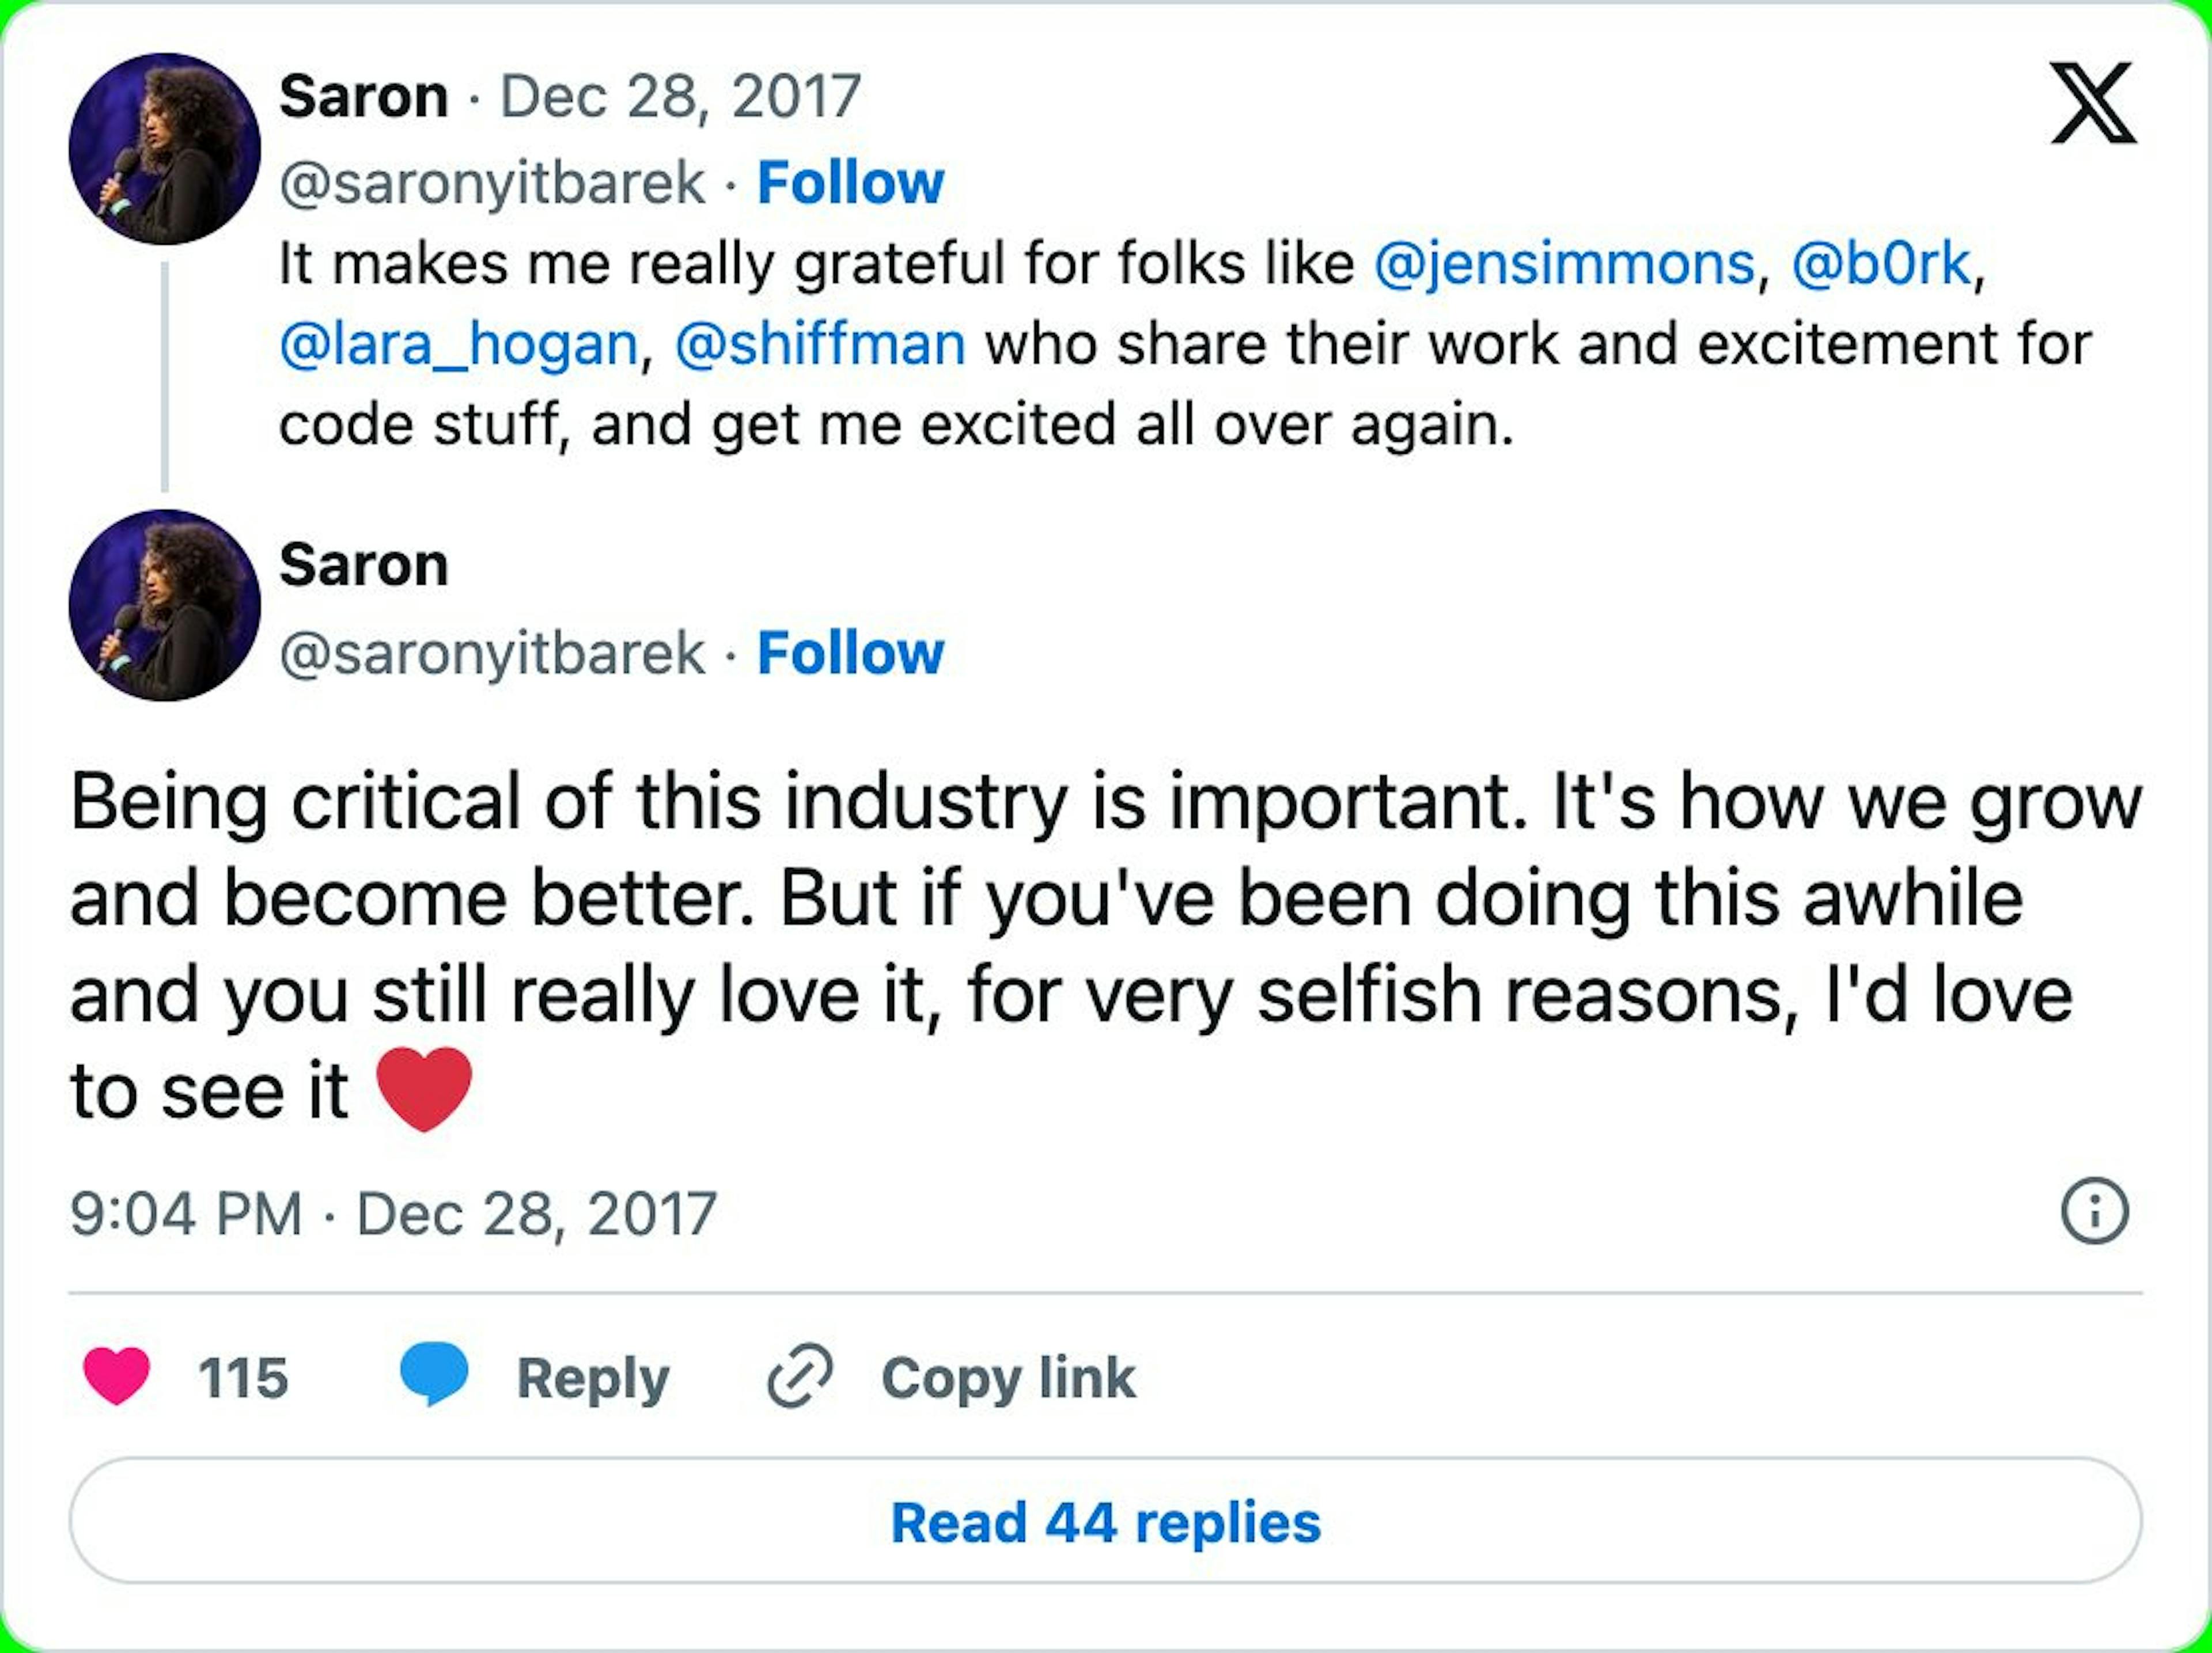Click the Dec 28, 2017 date in header
This screenshot has width=2212, height=1653.
pyautogui.click(x=680, y=97)
